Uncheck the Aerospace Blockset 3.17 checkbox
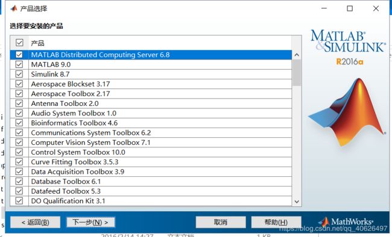Screen dimensions: 392x237 pyautogui.click(x=19, y=84)
